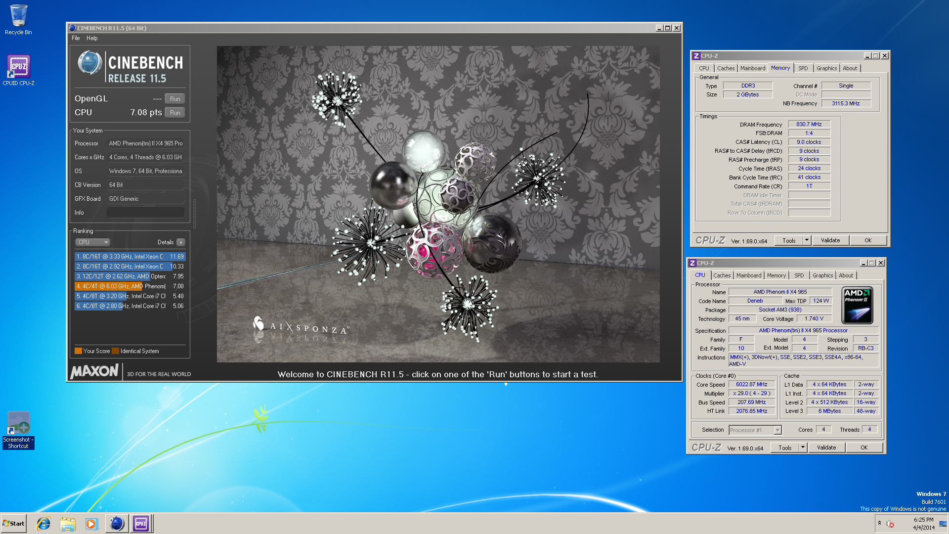Select ranking row 2 Intel Xeon 10.33
949x534 pixels.
click(x=130, y=267)
